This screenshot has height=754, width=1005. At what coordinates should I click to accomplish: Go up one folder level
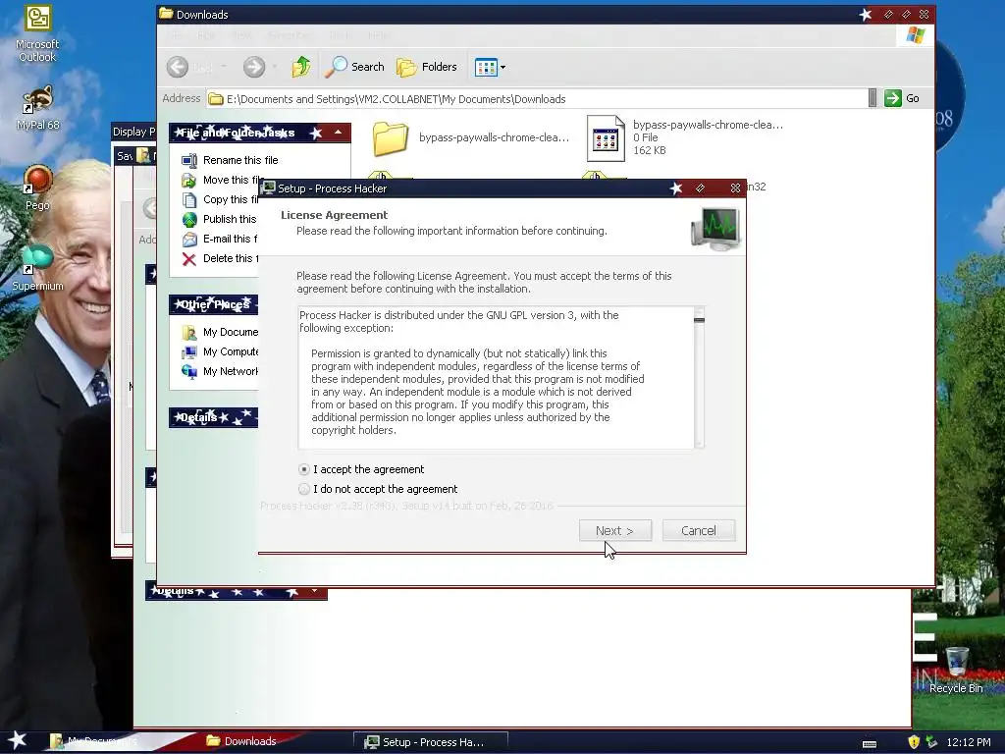click(x=300, y=67)
